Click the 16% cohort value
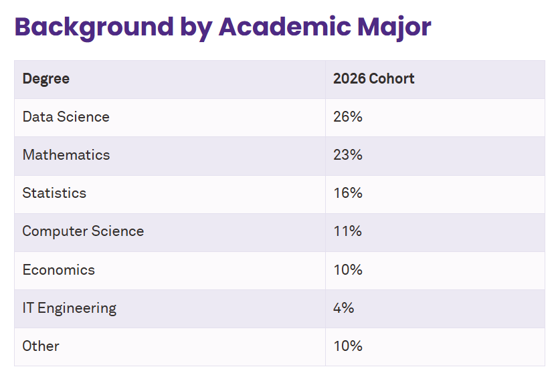 tap(347, 193)
